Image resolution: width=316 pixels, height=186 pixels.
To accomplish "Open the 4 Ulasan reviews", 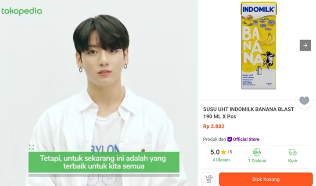I will pyautogui.click(x=221, y=160).
